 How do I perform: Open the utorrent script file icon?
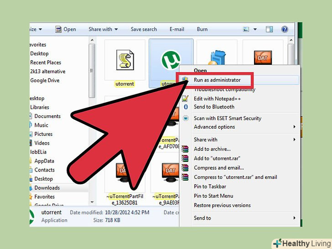click(x=125, y=60)
